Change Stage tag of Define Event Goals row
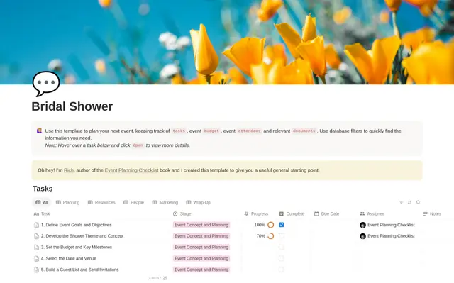Image resolution: width=454 pixels, height=283 pixels. (201, 225)
